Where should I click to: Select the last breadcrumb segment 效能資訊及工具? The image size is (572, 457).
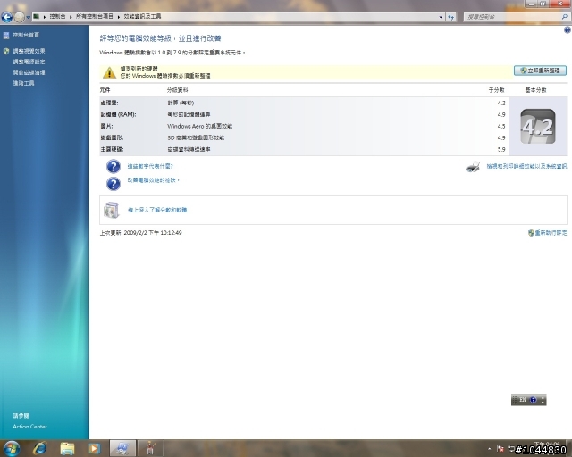142,16
